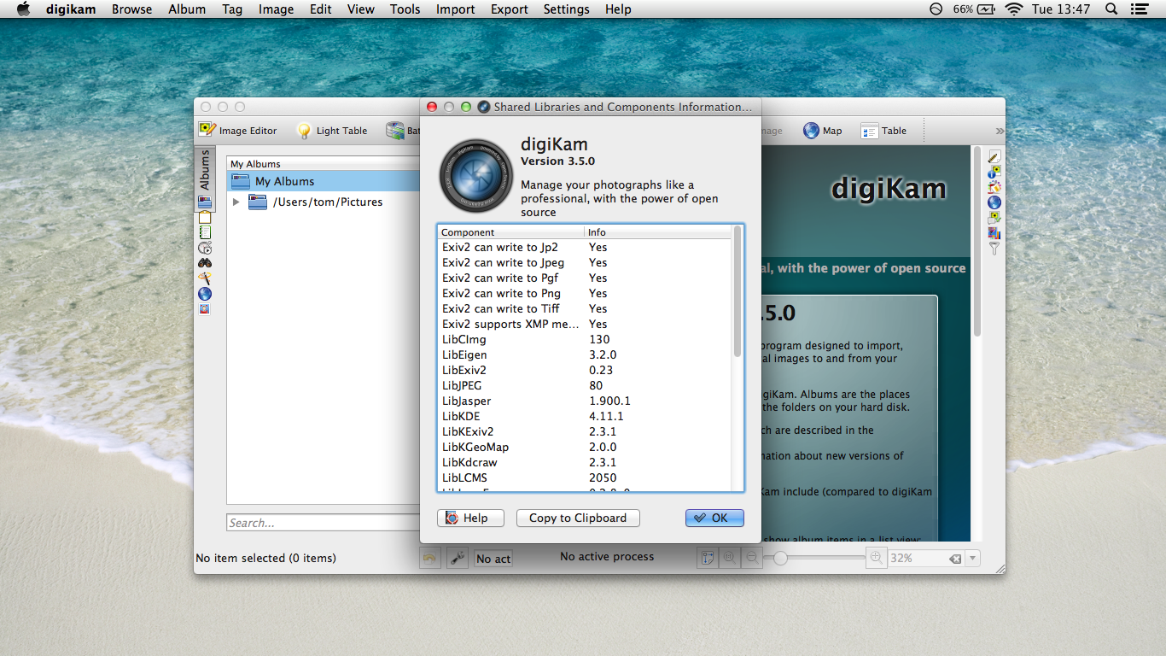This screenshot has width=1166, height=656.
Task: Open the Image Editor from main toolbar
Action: pos(238,131)
